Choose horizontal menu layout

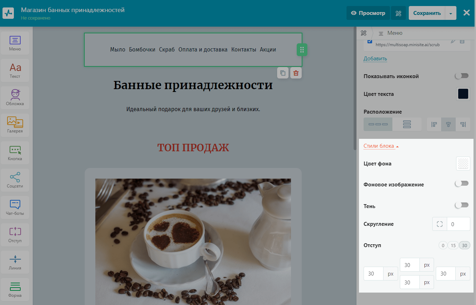coord(378,124)
